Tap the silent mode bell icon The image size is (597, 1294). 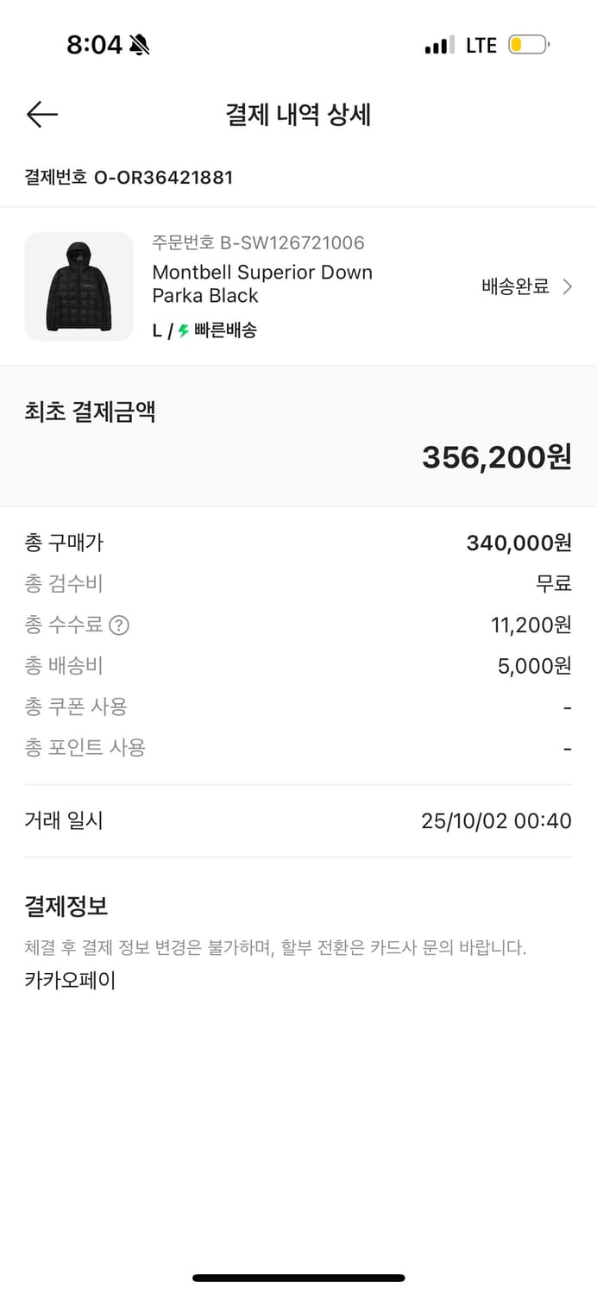(x=139, y=45)
